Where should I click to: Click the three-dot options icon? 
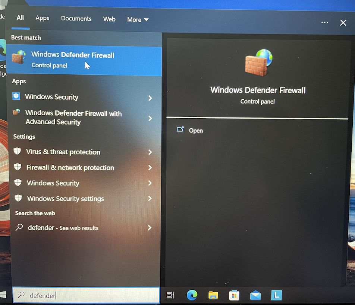(325, 22)
